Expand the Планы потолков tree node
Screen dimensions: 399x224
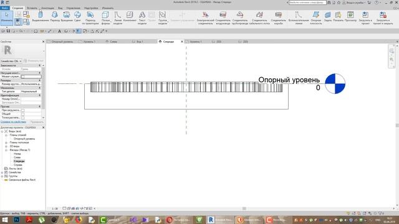tap(6, 142)
